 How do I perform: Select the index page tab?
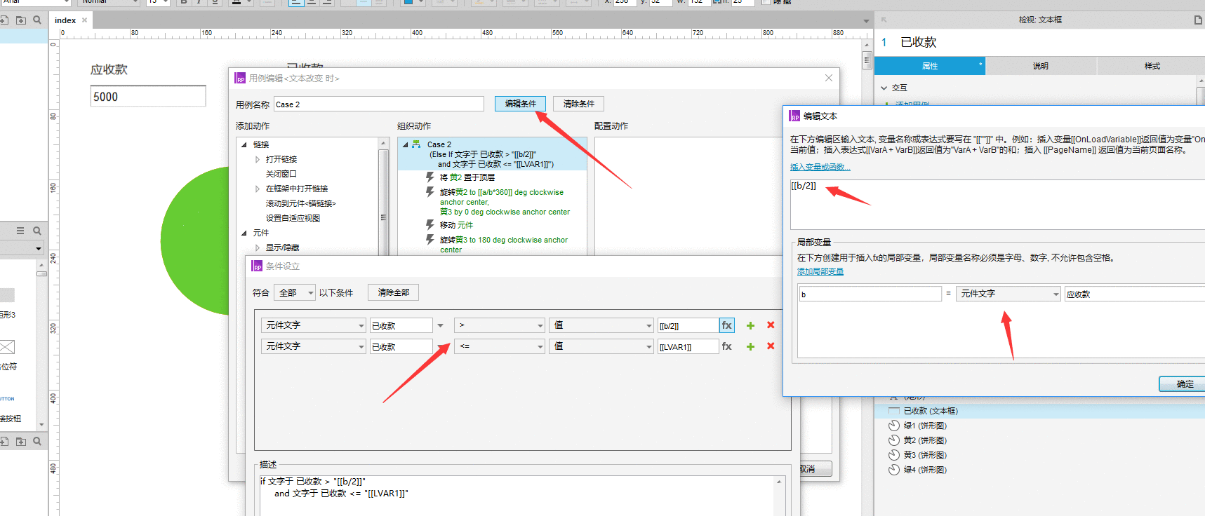click(65, 20)
